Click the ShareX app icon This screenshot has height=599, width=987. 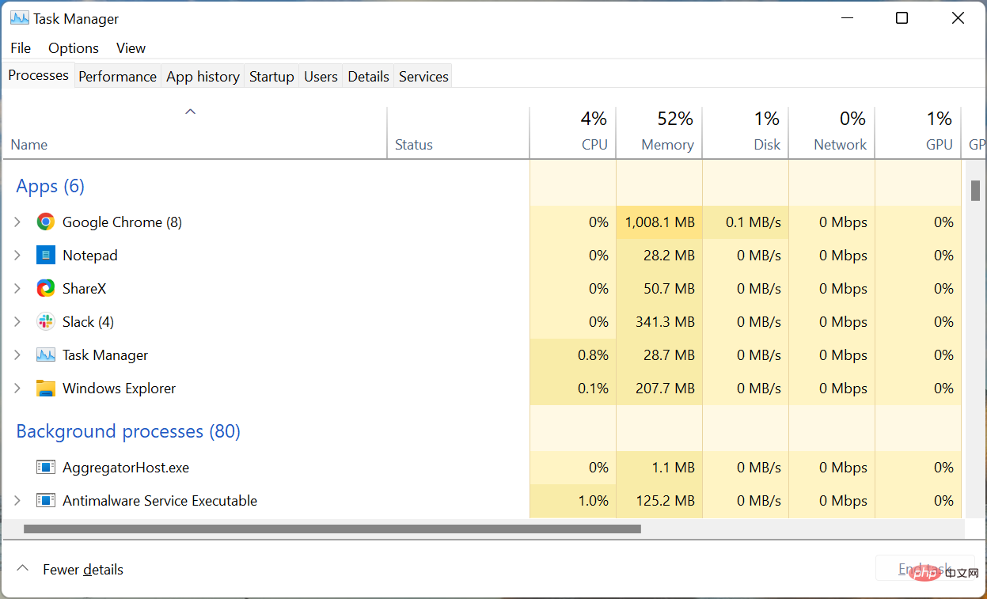[x=46, y=289]
